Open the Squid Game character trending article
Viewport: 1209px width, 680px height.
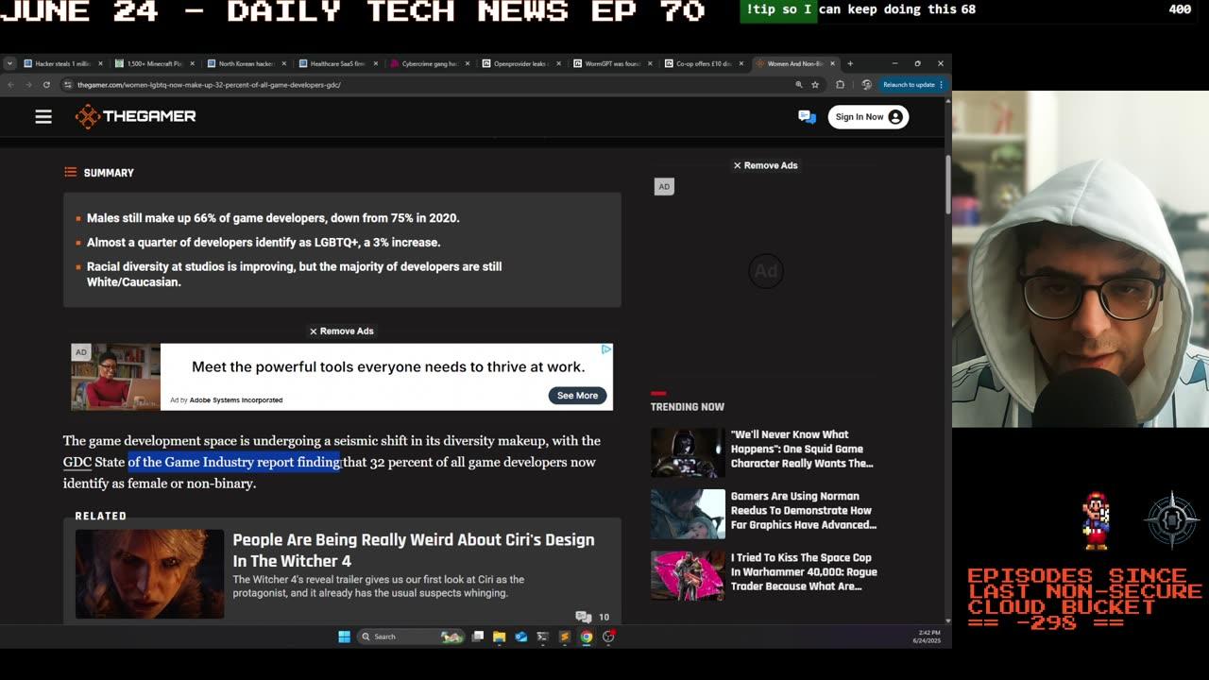pyautogui.click(x=801, y=450)
